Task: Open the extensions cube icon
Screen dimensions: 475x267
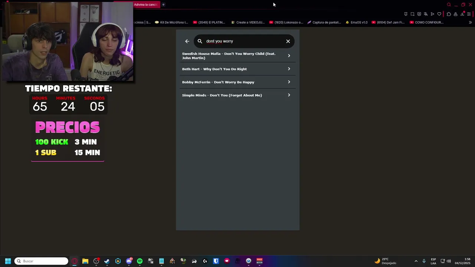Action: pos(449,14)
